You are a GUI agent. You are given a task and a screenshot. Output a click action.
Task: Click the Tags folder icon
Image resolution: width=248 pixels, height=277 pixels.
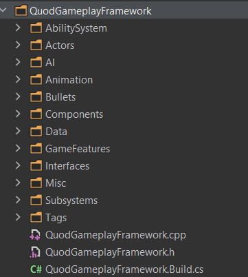click(x=36, y=218)
